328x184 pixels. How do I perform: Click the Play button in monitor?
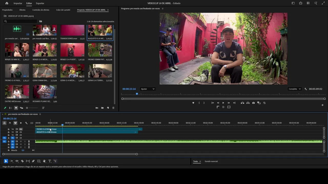pos(223,103)
